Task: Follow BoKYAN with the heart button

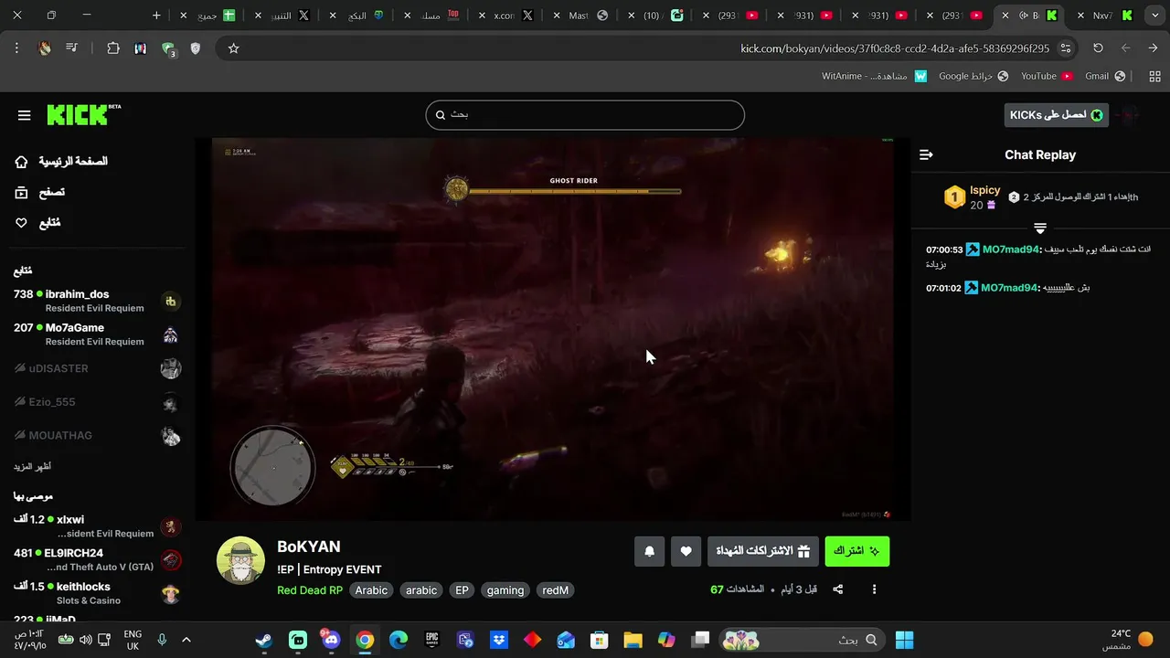Action: [686, 551]
